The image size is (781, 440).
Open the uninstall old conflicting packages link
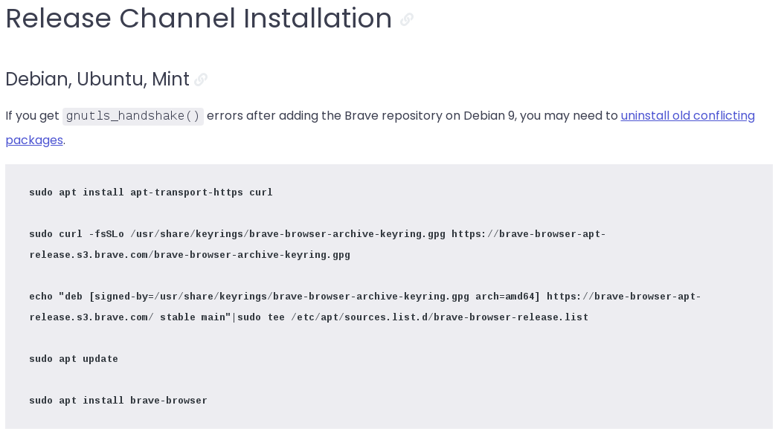(x=687, y=115)
